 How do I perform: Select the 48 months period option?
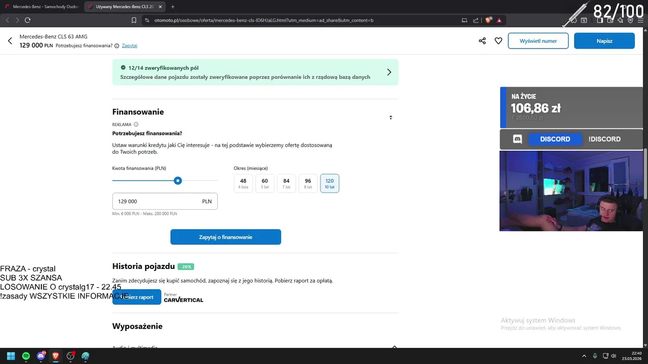(x=244, y=184)
